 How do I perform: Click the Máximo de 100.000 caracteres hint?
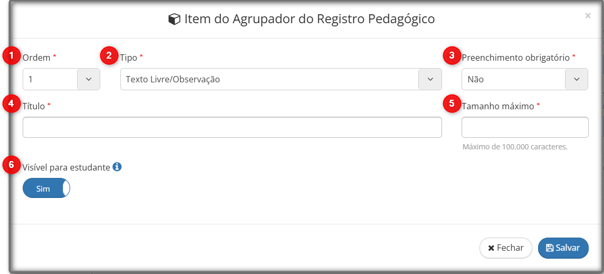[515, 147]
